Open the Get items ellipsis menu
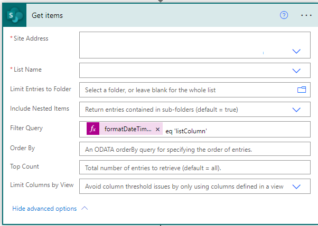This screenshot has width=318, height=226. coord(306,15)
